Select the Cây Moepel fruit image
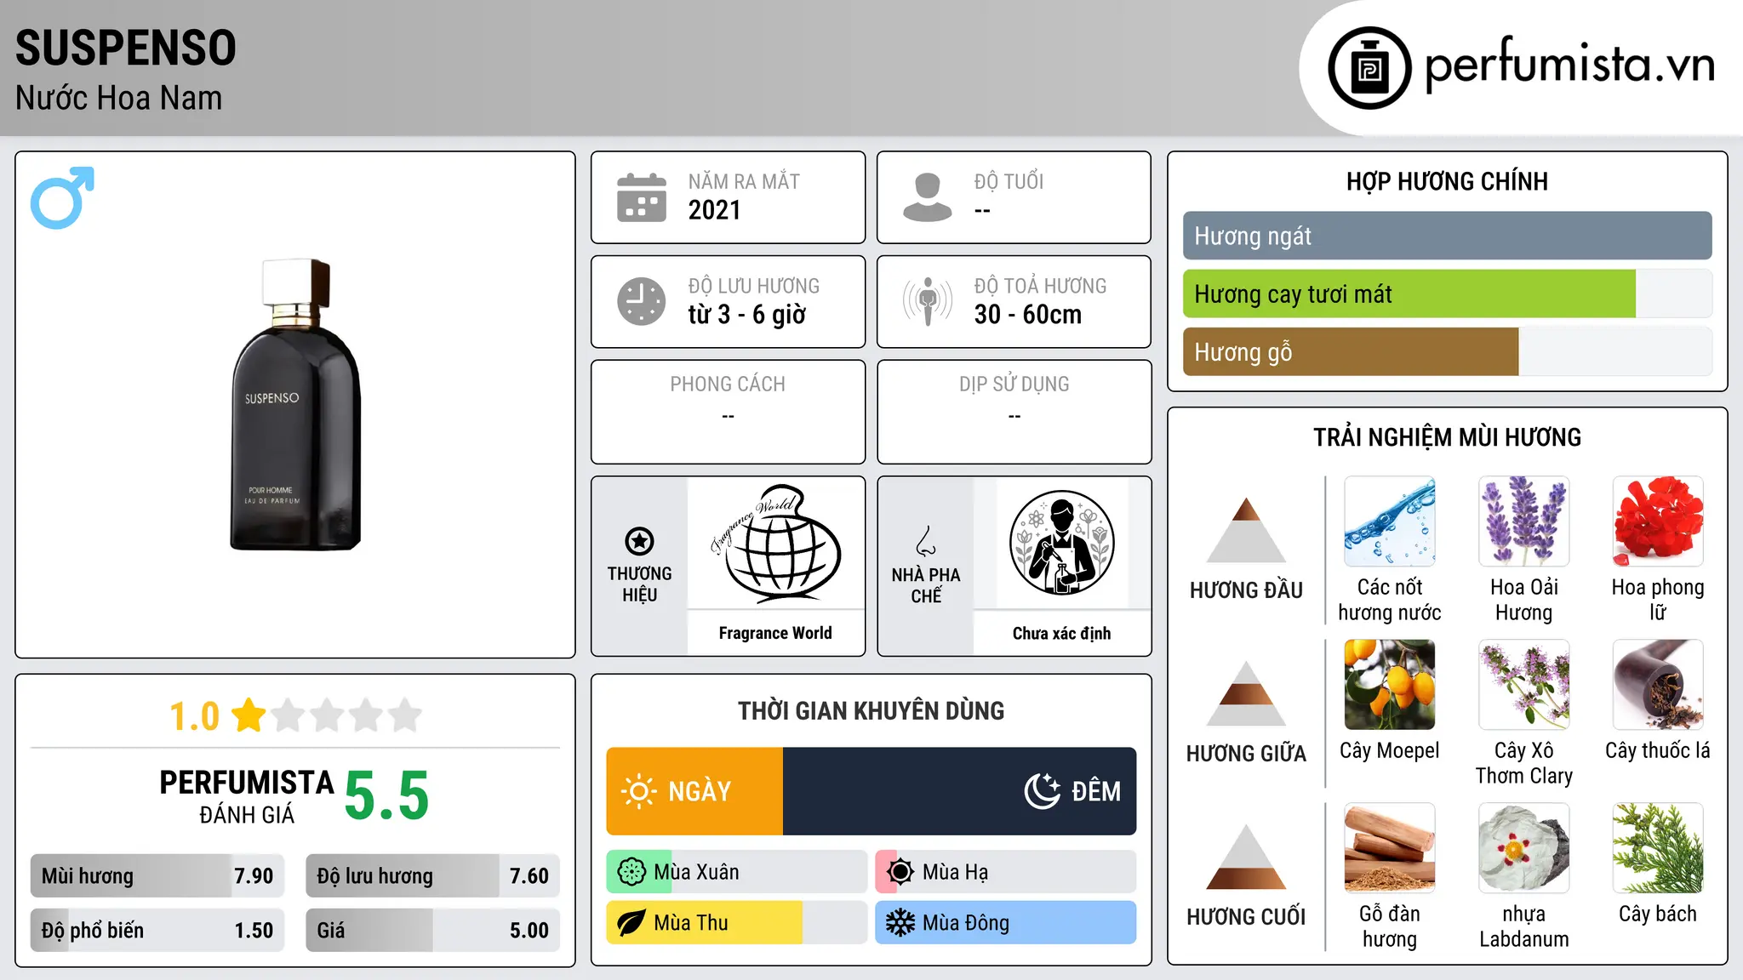Screen dimensions: 1743x980 (1390, 685)
